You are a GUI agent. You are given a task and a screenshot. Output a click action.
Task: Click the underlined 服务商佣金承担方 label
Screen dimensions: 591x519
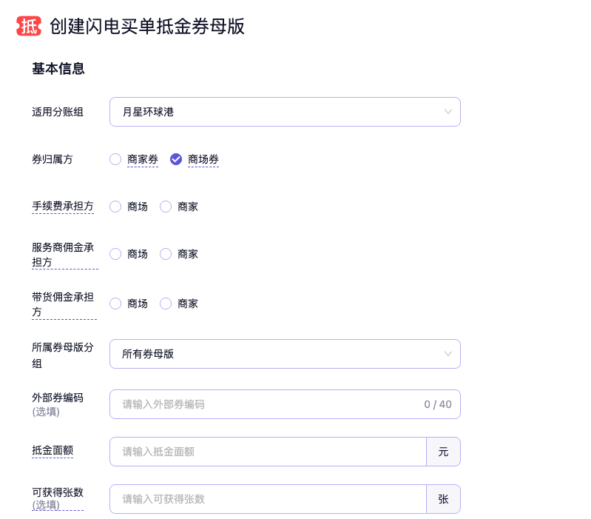63,254
